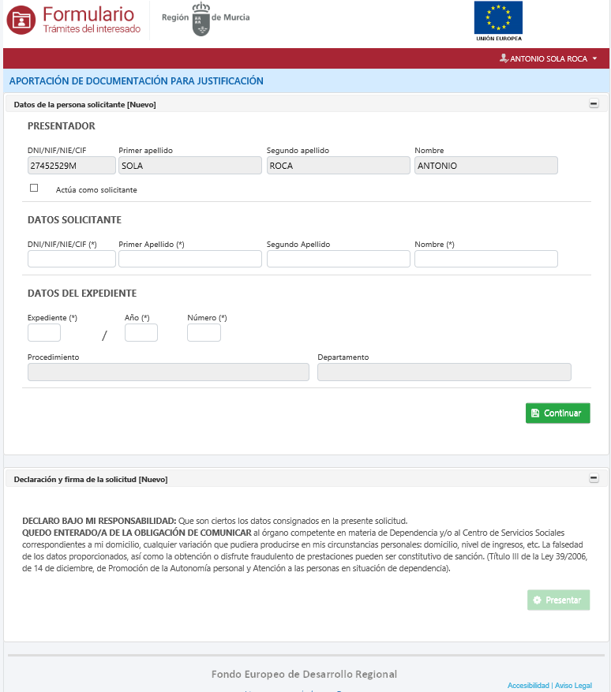Click the Región de Murcia coat of arms
Viewport: 611px width, 692px height.
tap(201, 19)
